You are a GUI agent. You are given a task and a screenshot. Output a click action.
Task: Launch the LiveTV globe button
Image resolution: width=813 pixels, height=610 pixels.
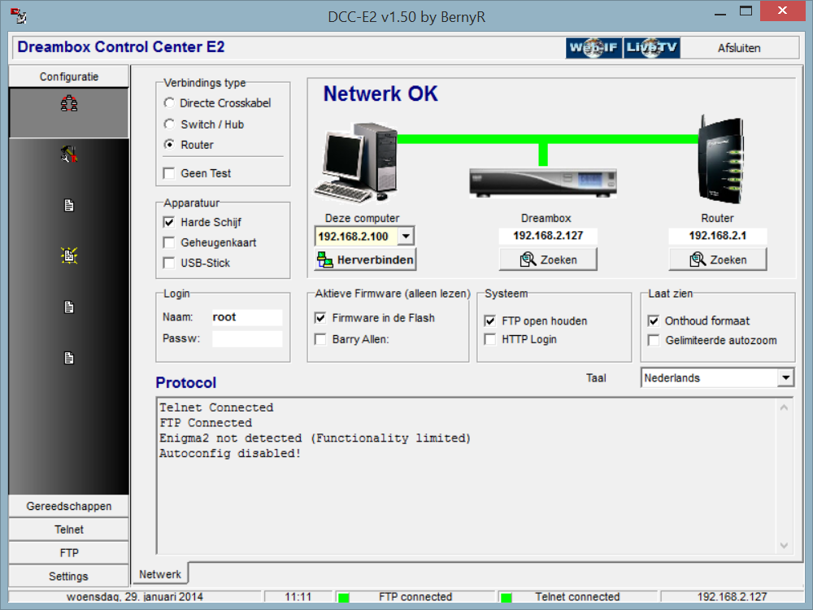tap(652, 48)
